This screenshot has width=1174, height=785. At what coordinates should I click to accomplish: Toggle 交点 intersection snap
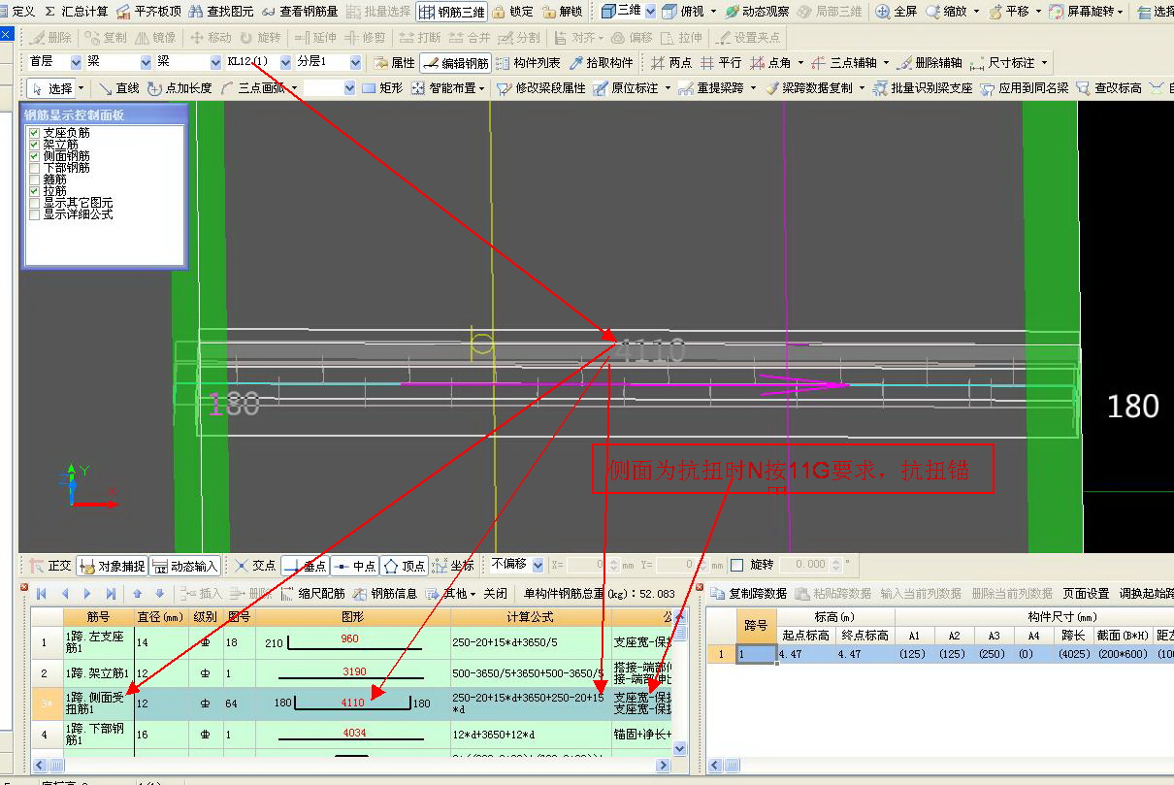[x=255, y=566]
